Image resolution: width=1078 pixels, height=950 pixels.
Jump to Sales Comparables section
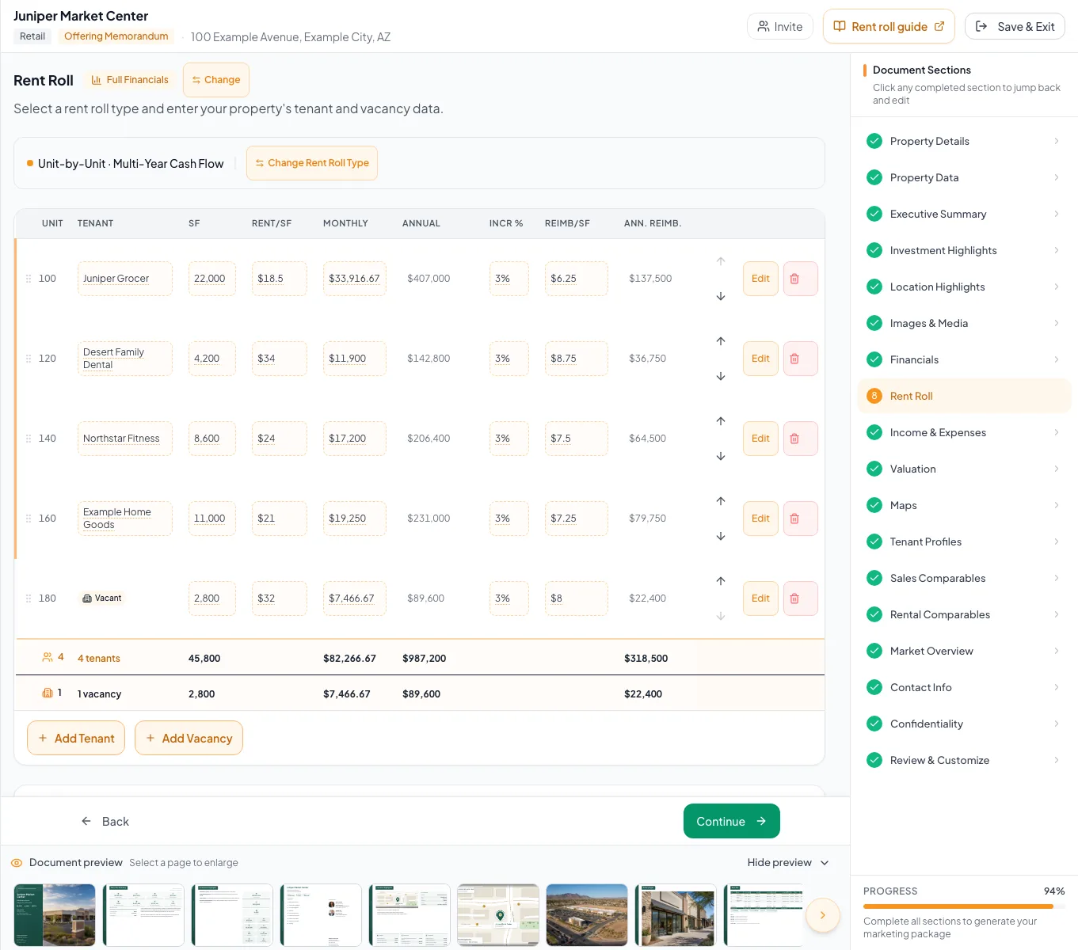tap(964, 578)
